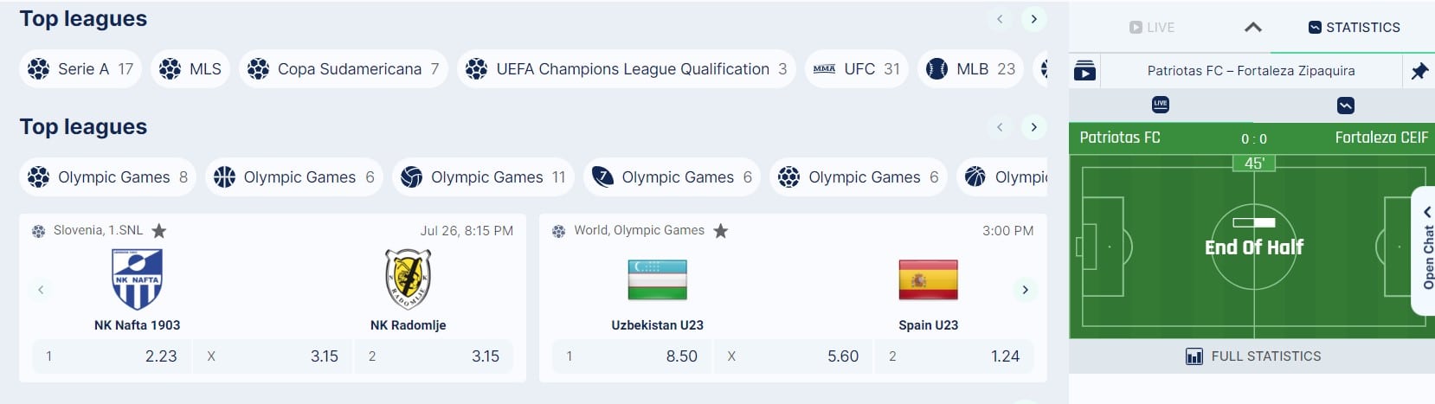The image size is (1435, 404).
Task: Open the video player icon beside match title
Action: (x=1084, y=71)
